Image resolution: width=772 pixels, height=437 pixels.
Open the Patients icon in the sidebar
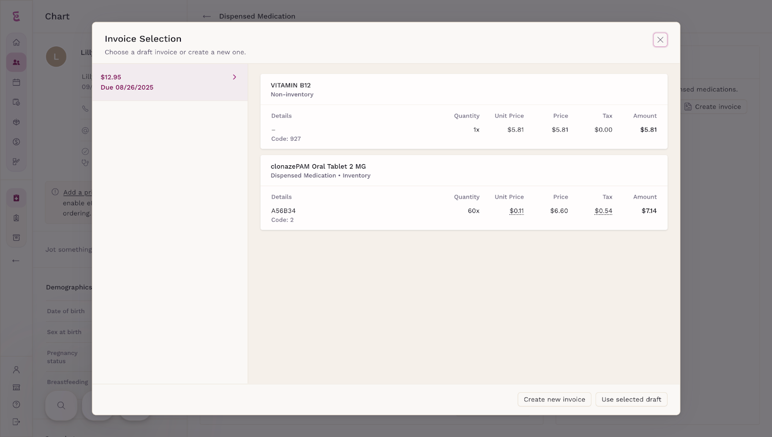click(x=16, y=62)
